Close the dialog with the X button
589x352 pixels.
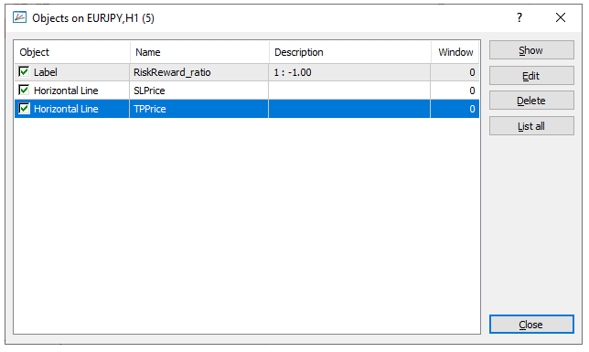560,17
